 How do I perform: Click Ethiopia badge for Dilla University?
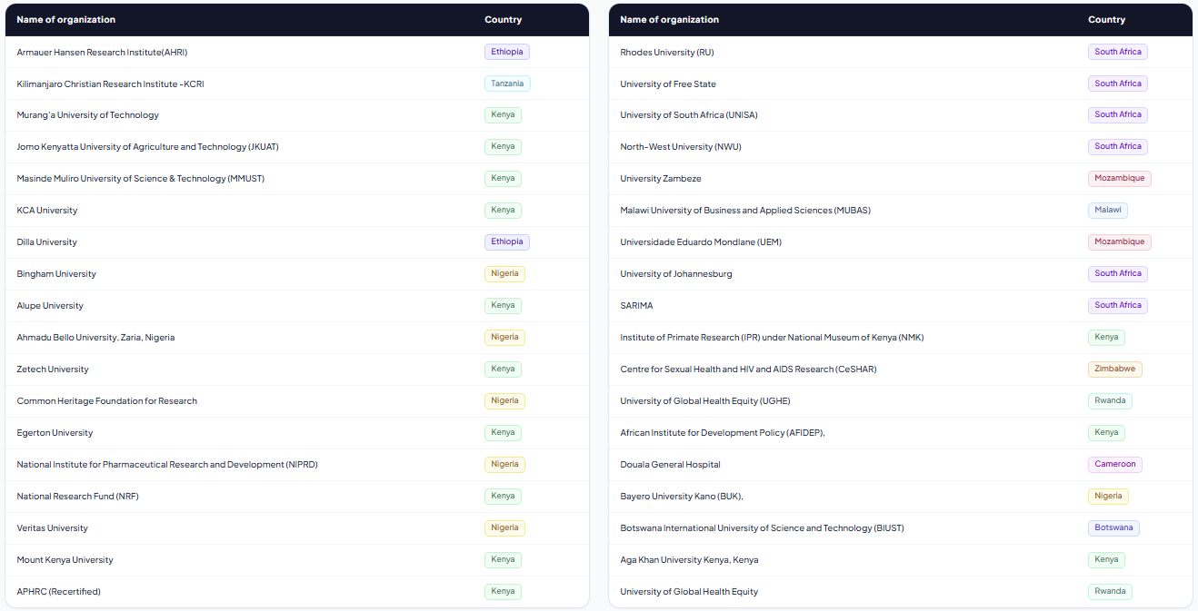(x=507, y=242)
